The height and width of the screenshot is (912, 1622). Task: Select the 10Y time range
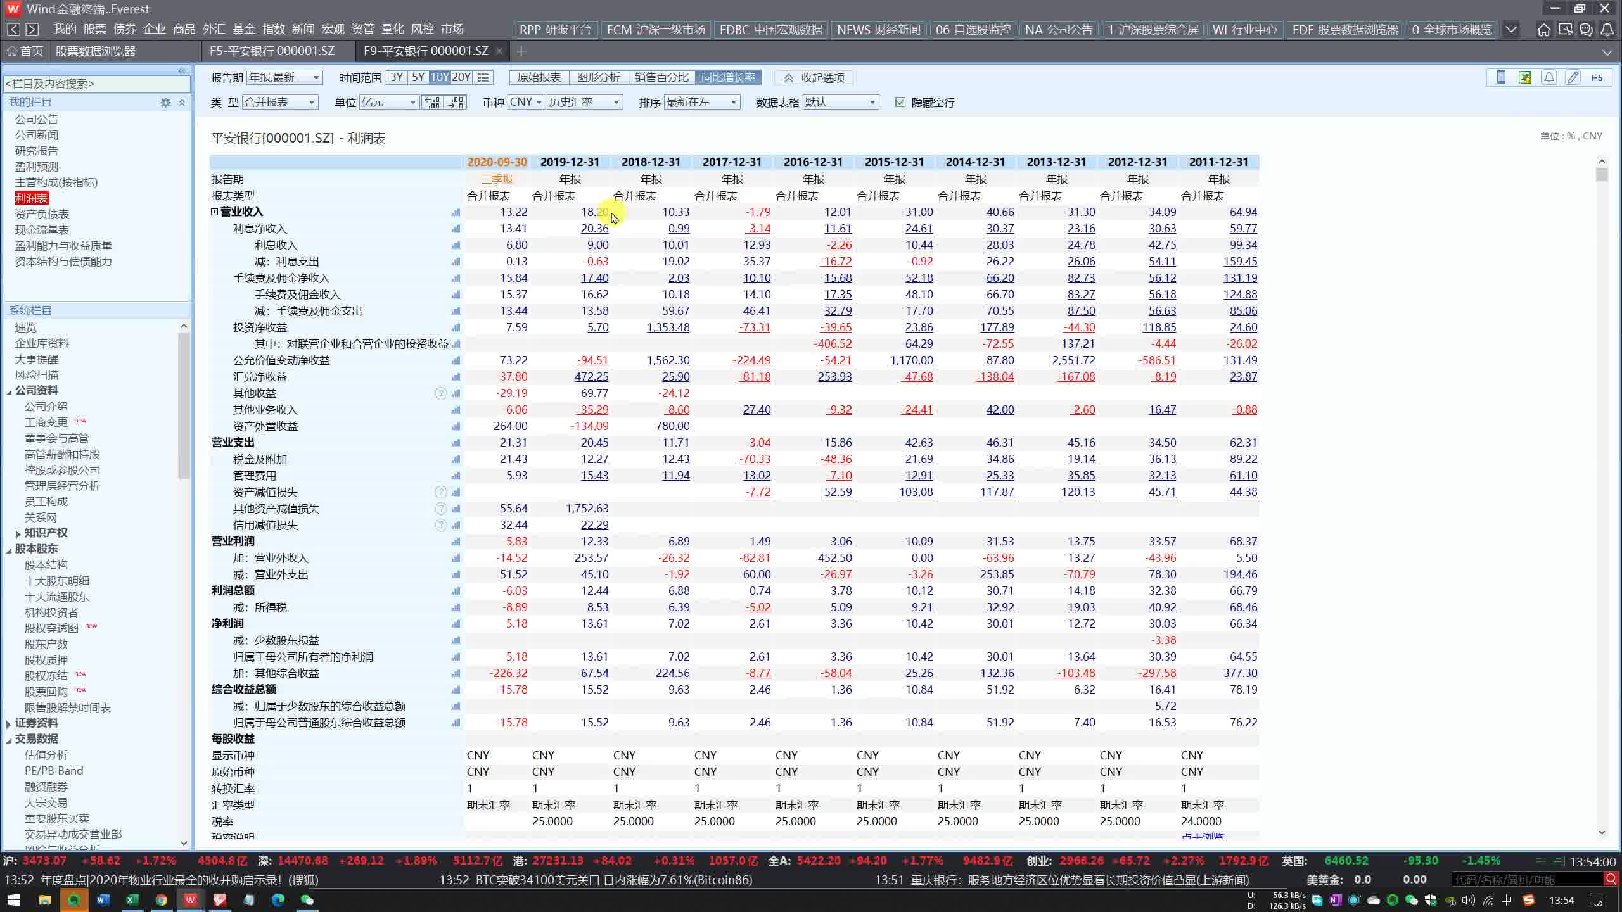coord(440,77)
